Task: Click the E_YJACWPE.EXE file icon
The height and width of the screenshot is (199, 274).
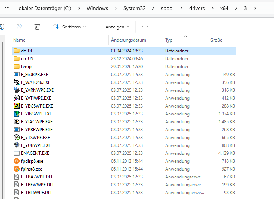Action: pos(17,121)
